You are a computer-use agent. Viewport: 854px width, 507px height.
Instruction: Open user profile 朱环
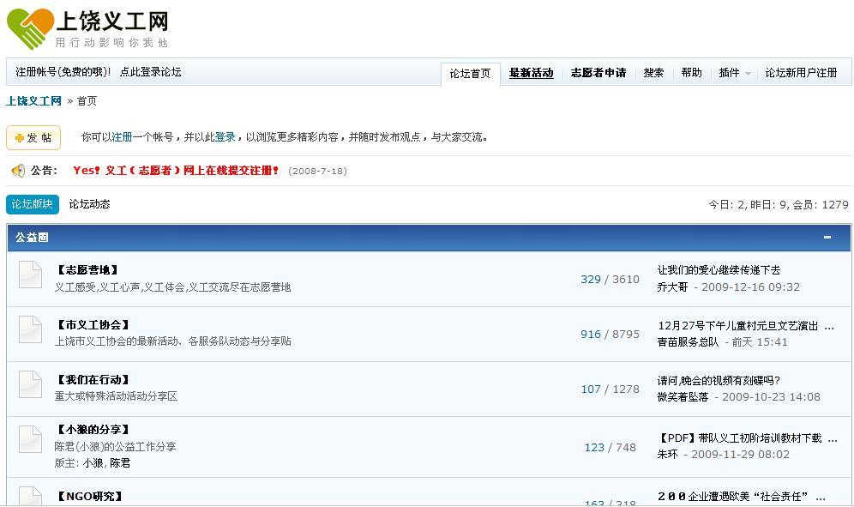pos(667,454)
